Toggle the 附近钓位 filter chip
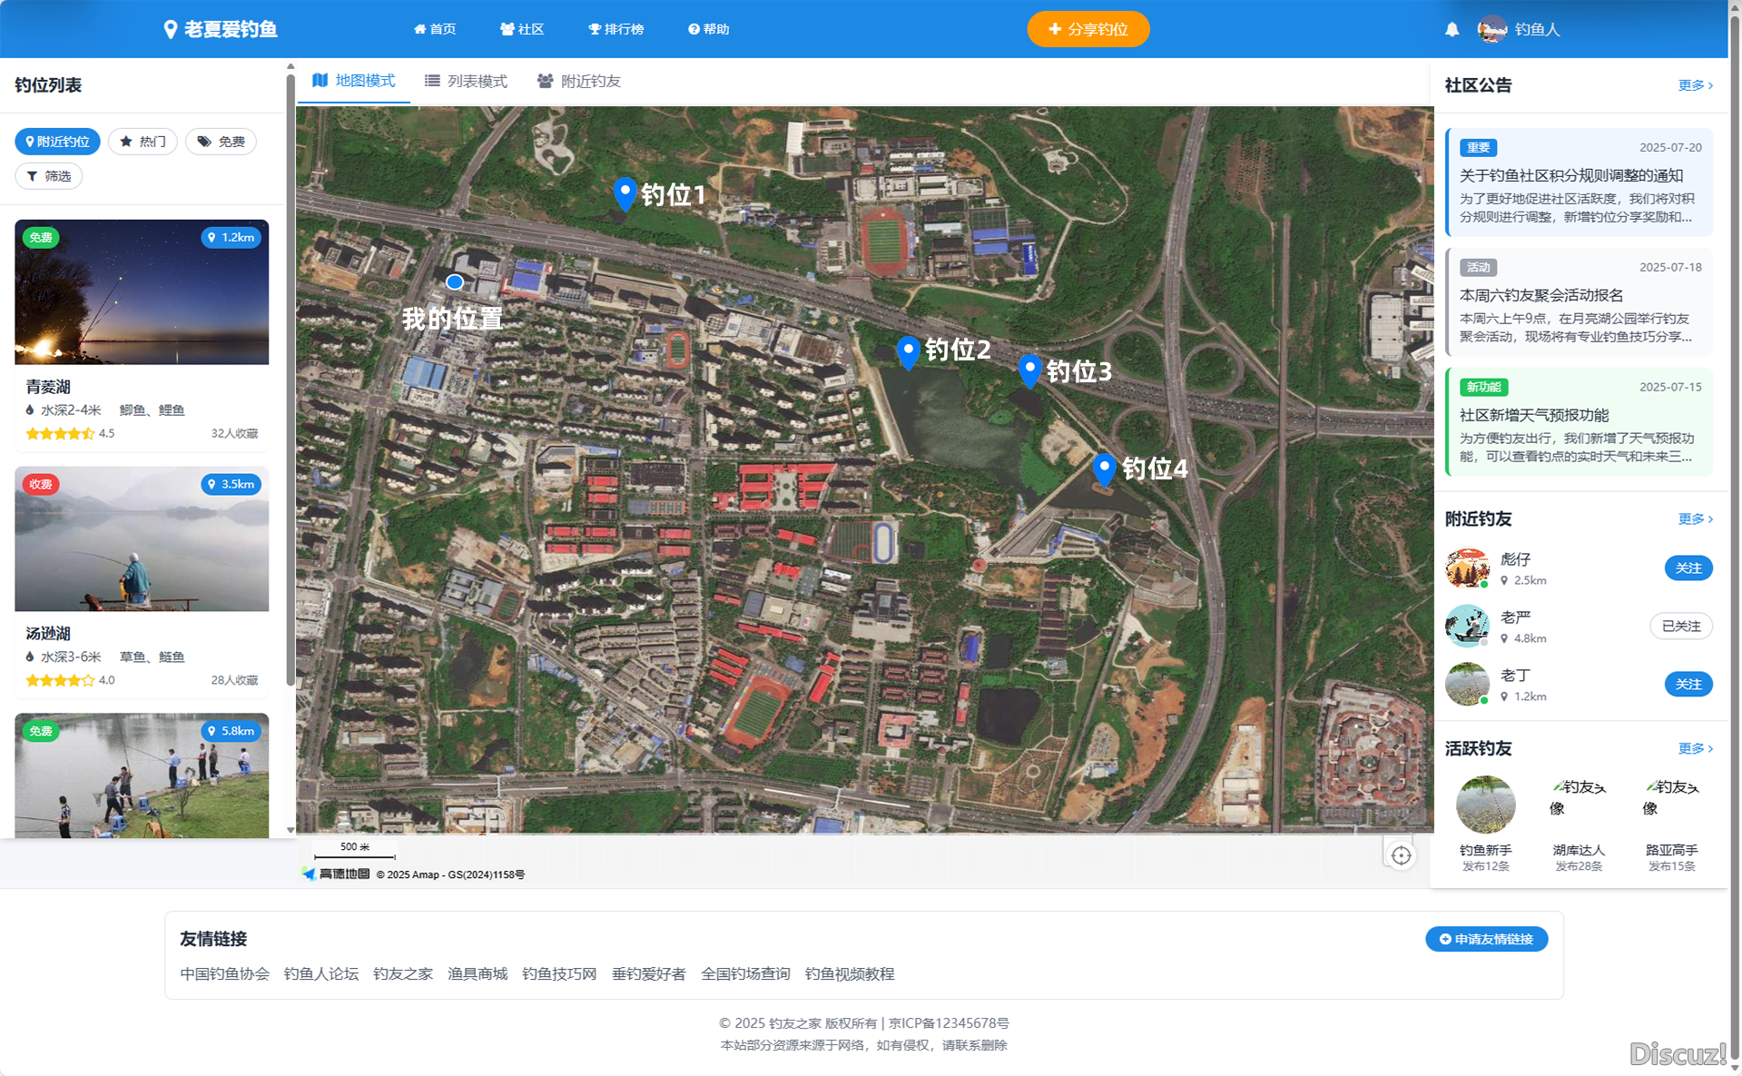 click(x=57, y=142)
